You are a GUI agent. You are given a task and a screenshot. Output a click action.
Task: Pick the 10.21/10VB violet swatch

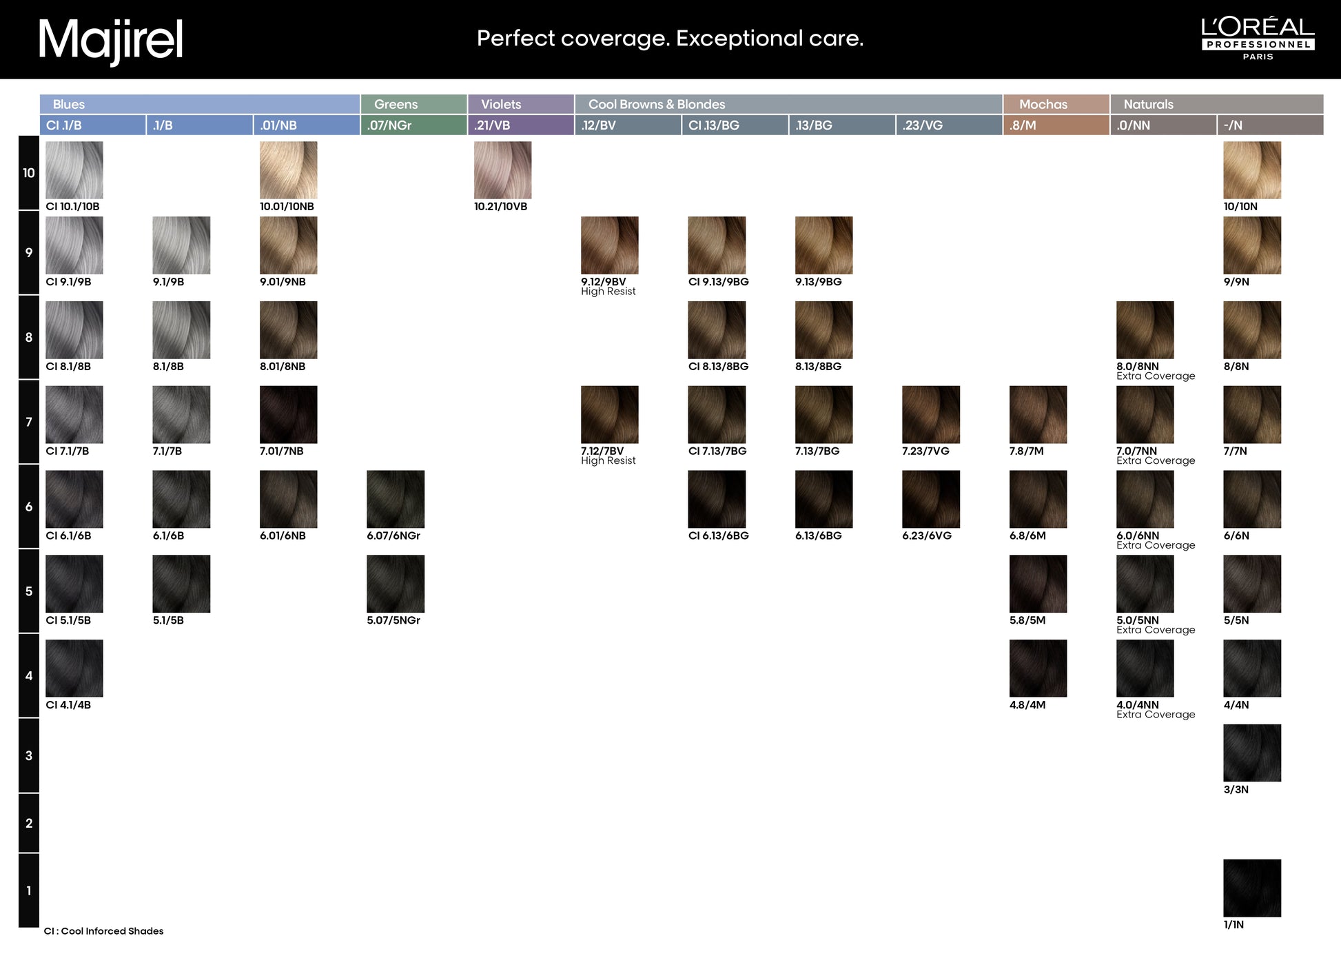point(502,170)
